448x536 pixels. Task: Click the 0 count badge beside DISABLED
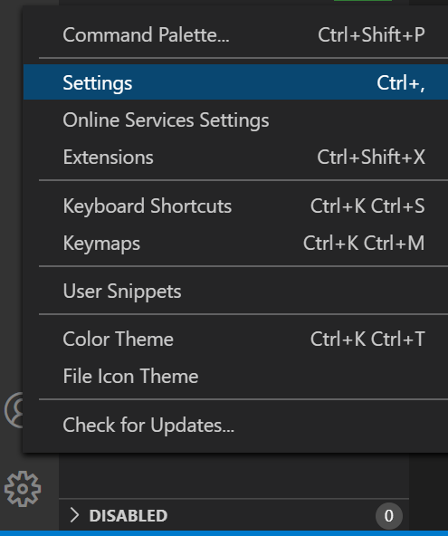pyautogui.click(x=388, y=515)
